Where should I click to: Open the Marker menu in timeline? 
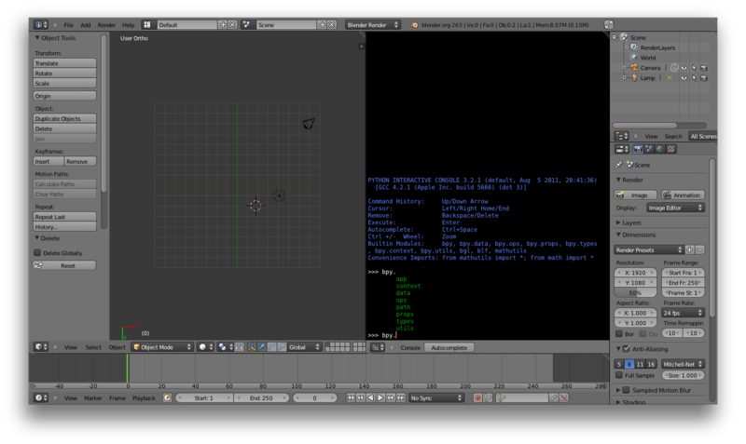(92, 398)
